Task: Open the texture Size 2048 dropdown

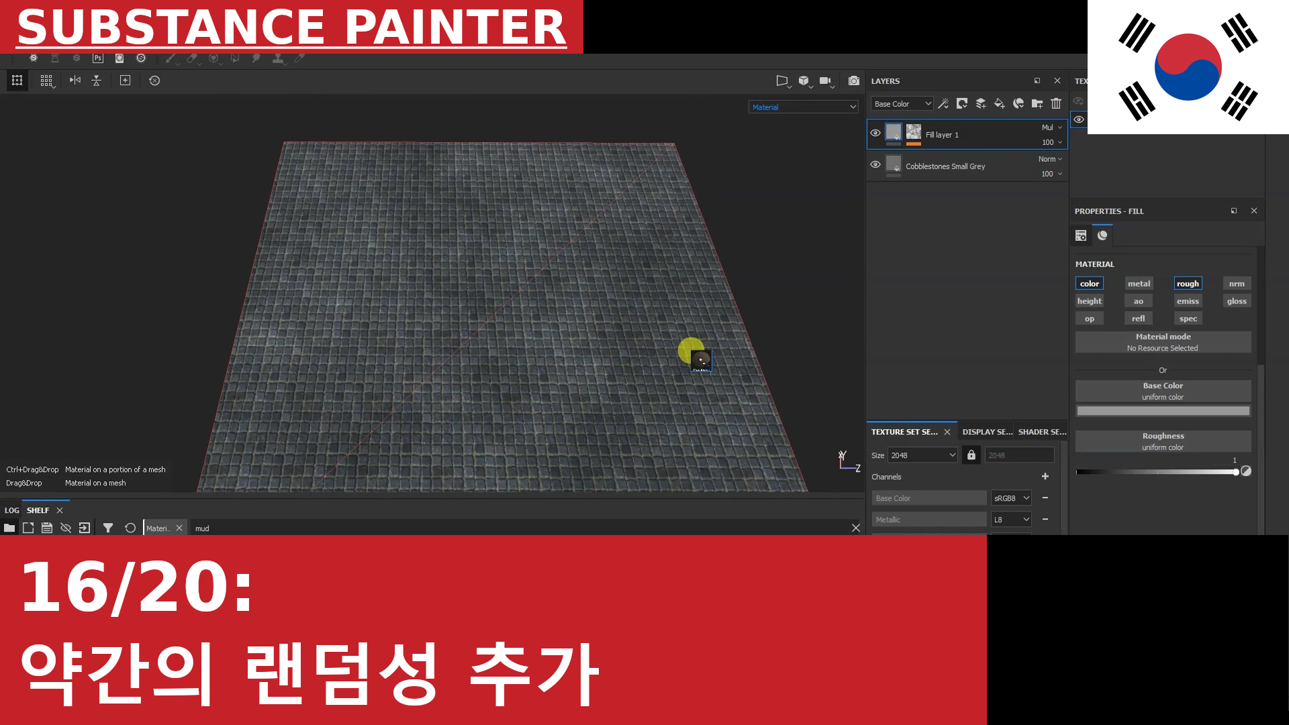Action: (922, 455)
